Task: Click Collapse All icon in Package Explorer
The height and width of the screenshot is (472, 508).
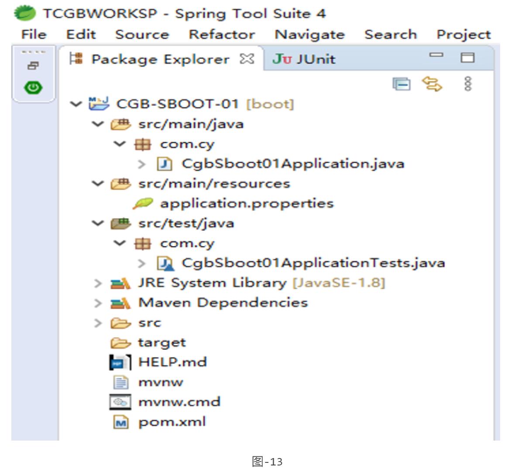Action: pyautogui.click(x=402, y=84)
